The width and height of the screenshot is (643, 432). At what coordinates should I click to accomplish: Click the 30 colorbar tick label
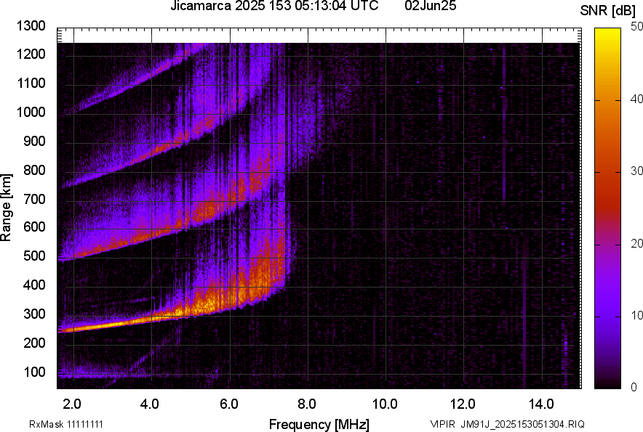[636, 171]
